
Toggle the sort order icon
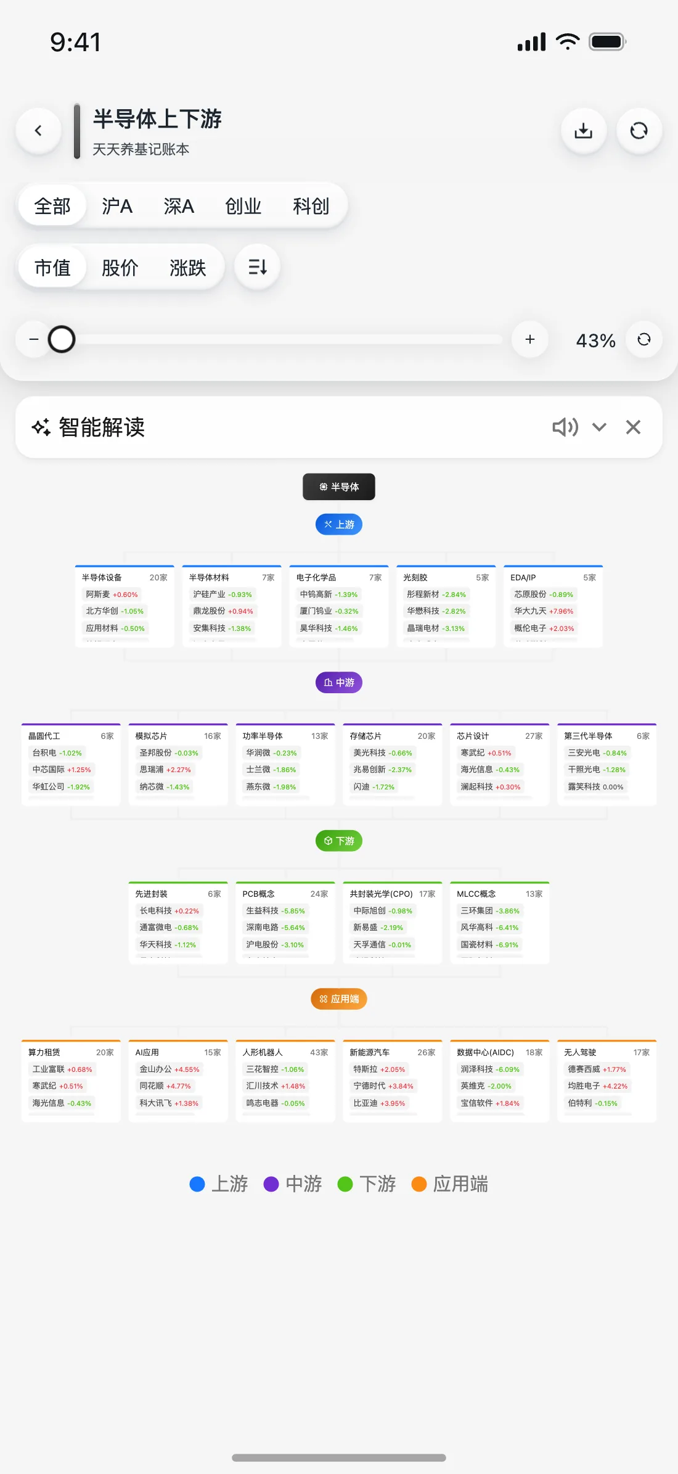258,267
